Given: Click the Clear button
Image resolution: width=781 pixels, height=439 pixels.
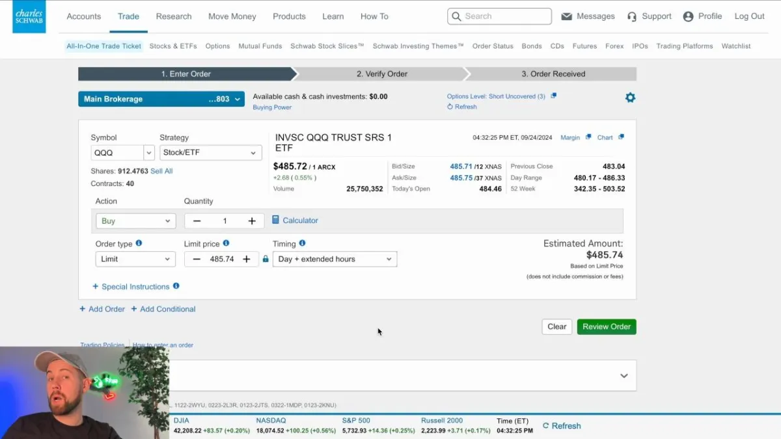Looking at the screenshot, I should pos(556,326).
